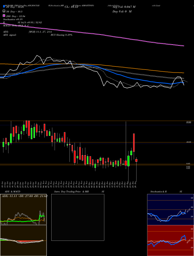This screenshot has height=256, width=194.
Task: Open the red RSI mini chart
Action: (170, 240)
